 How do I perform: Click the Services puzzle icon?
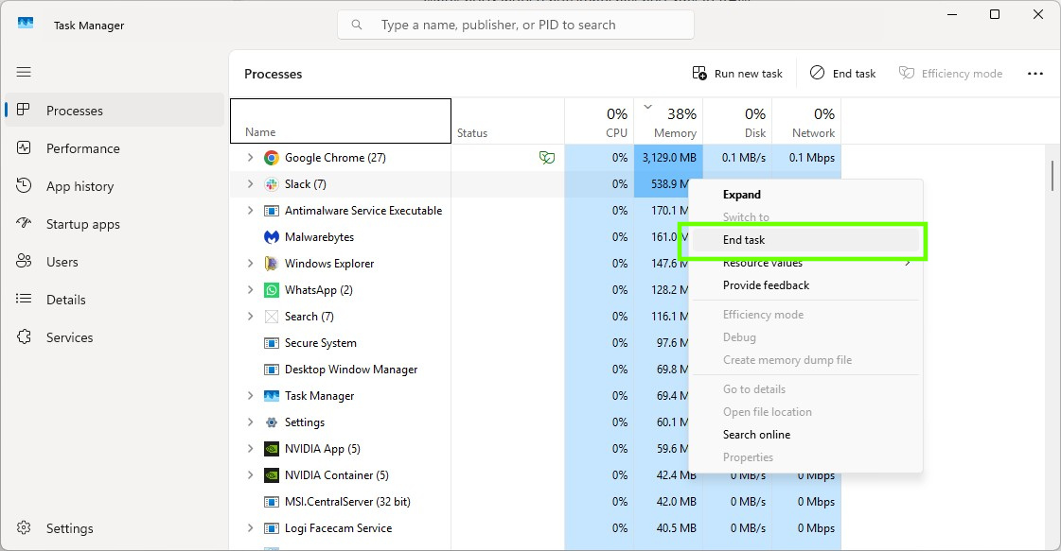[x=25, y=337]
